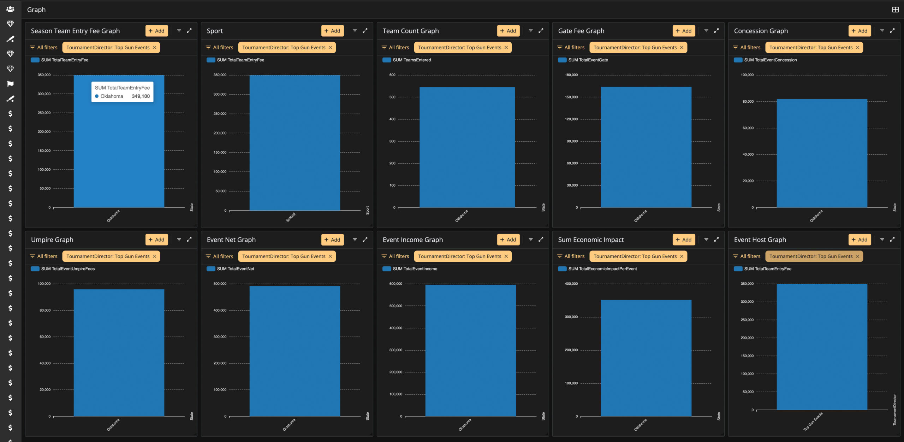Click the SUM TotalEventNet legend color swatch
The image size is (904, 442).
[x=211, y=269]
